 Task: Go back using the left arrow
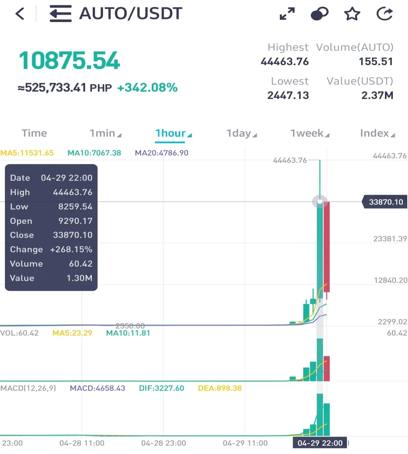coord(20,14)
